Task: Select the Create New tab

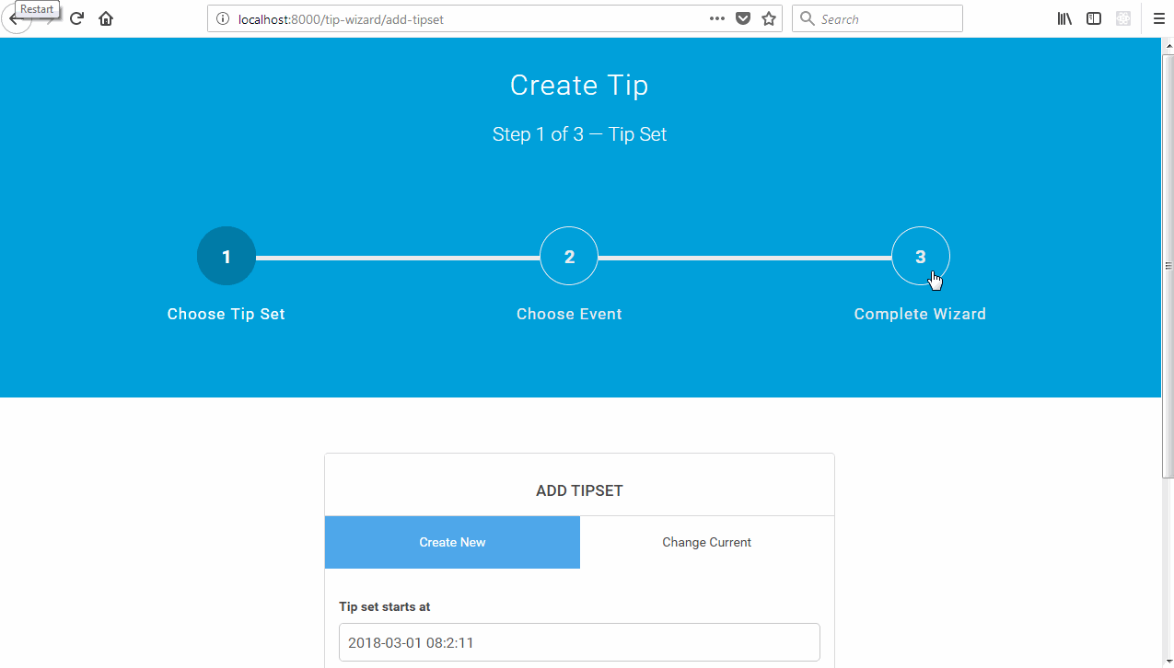Action: (452, 542)
